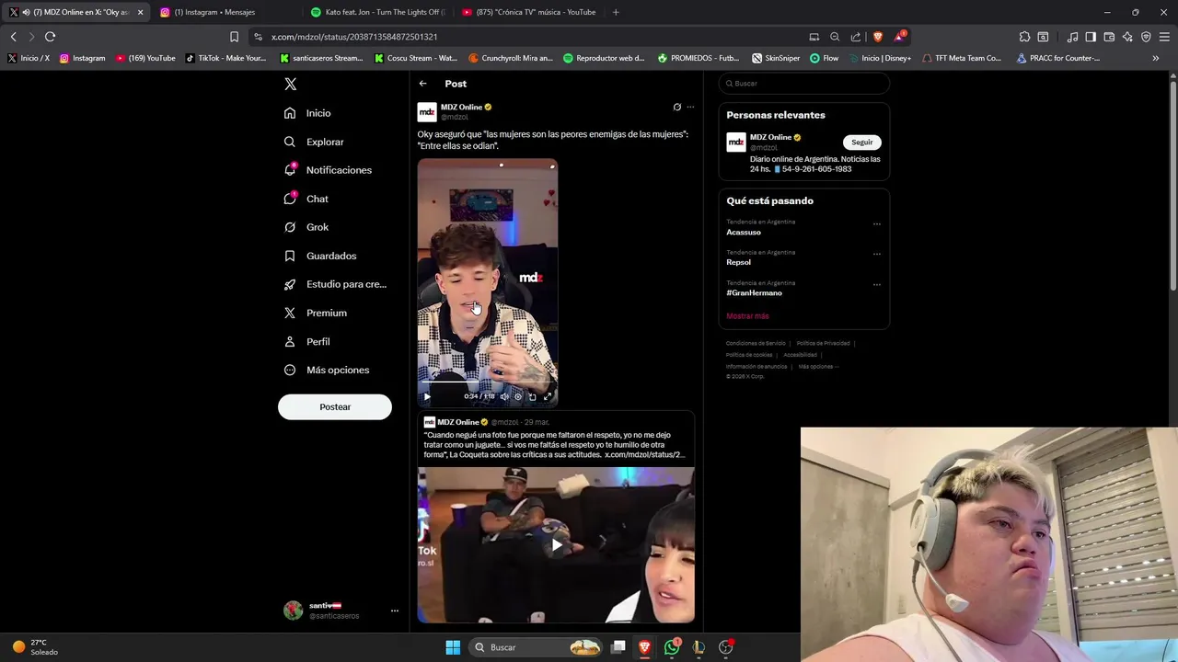Click Mostrar más under trends
The height and width of the screenshot is (662, 1178).
click(x=747, y=316)
